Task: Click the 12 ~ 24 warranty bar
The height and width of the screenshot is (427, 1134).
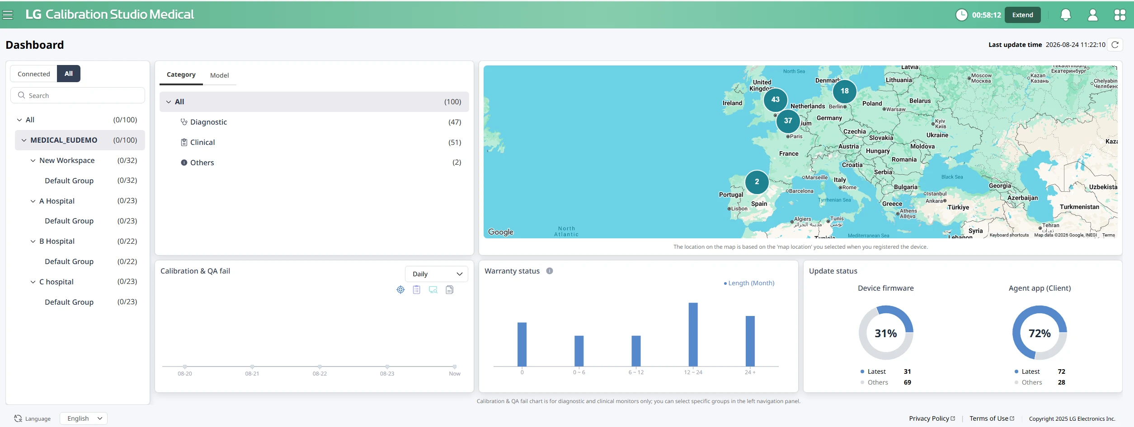Action: point(693,334)
